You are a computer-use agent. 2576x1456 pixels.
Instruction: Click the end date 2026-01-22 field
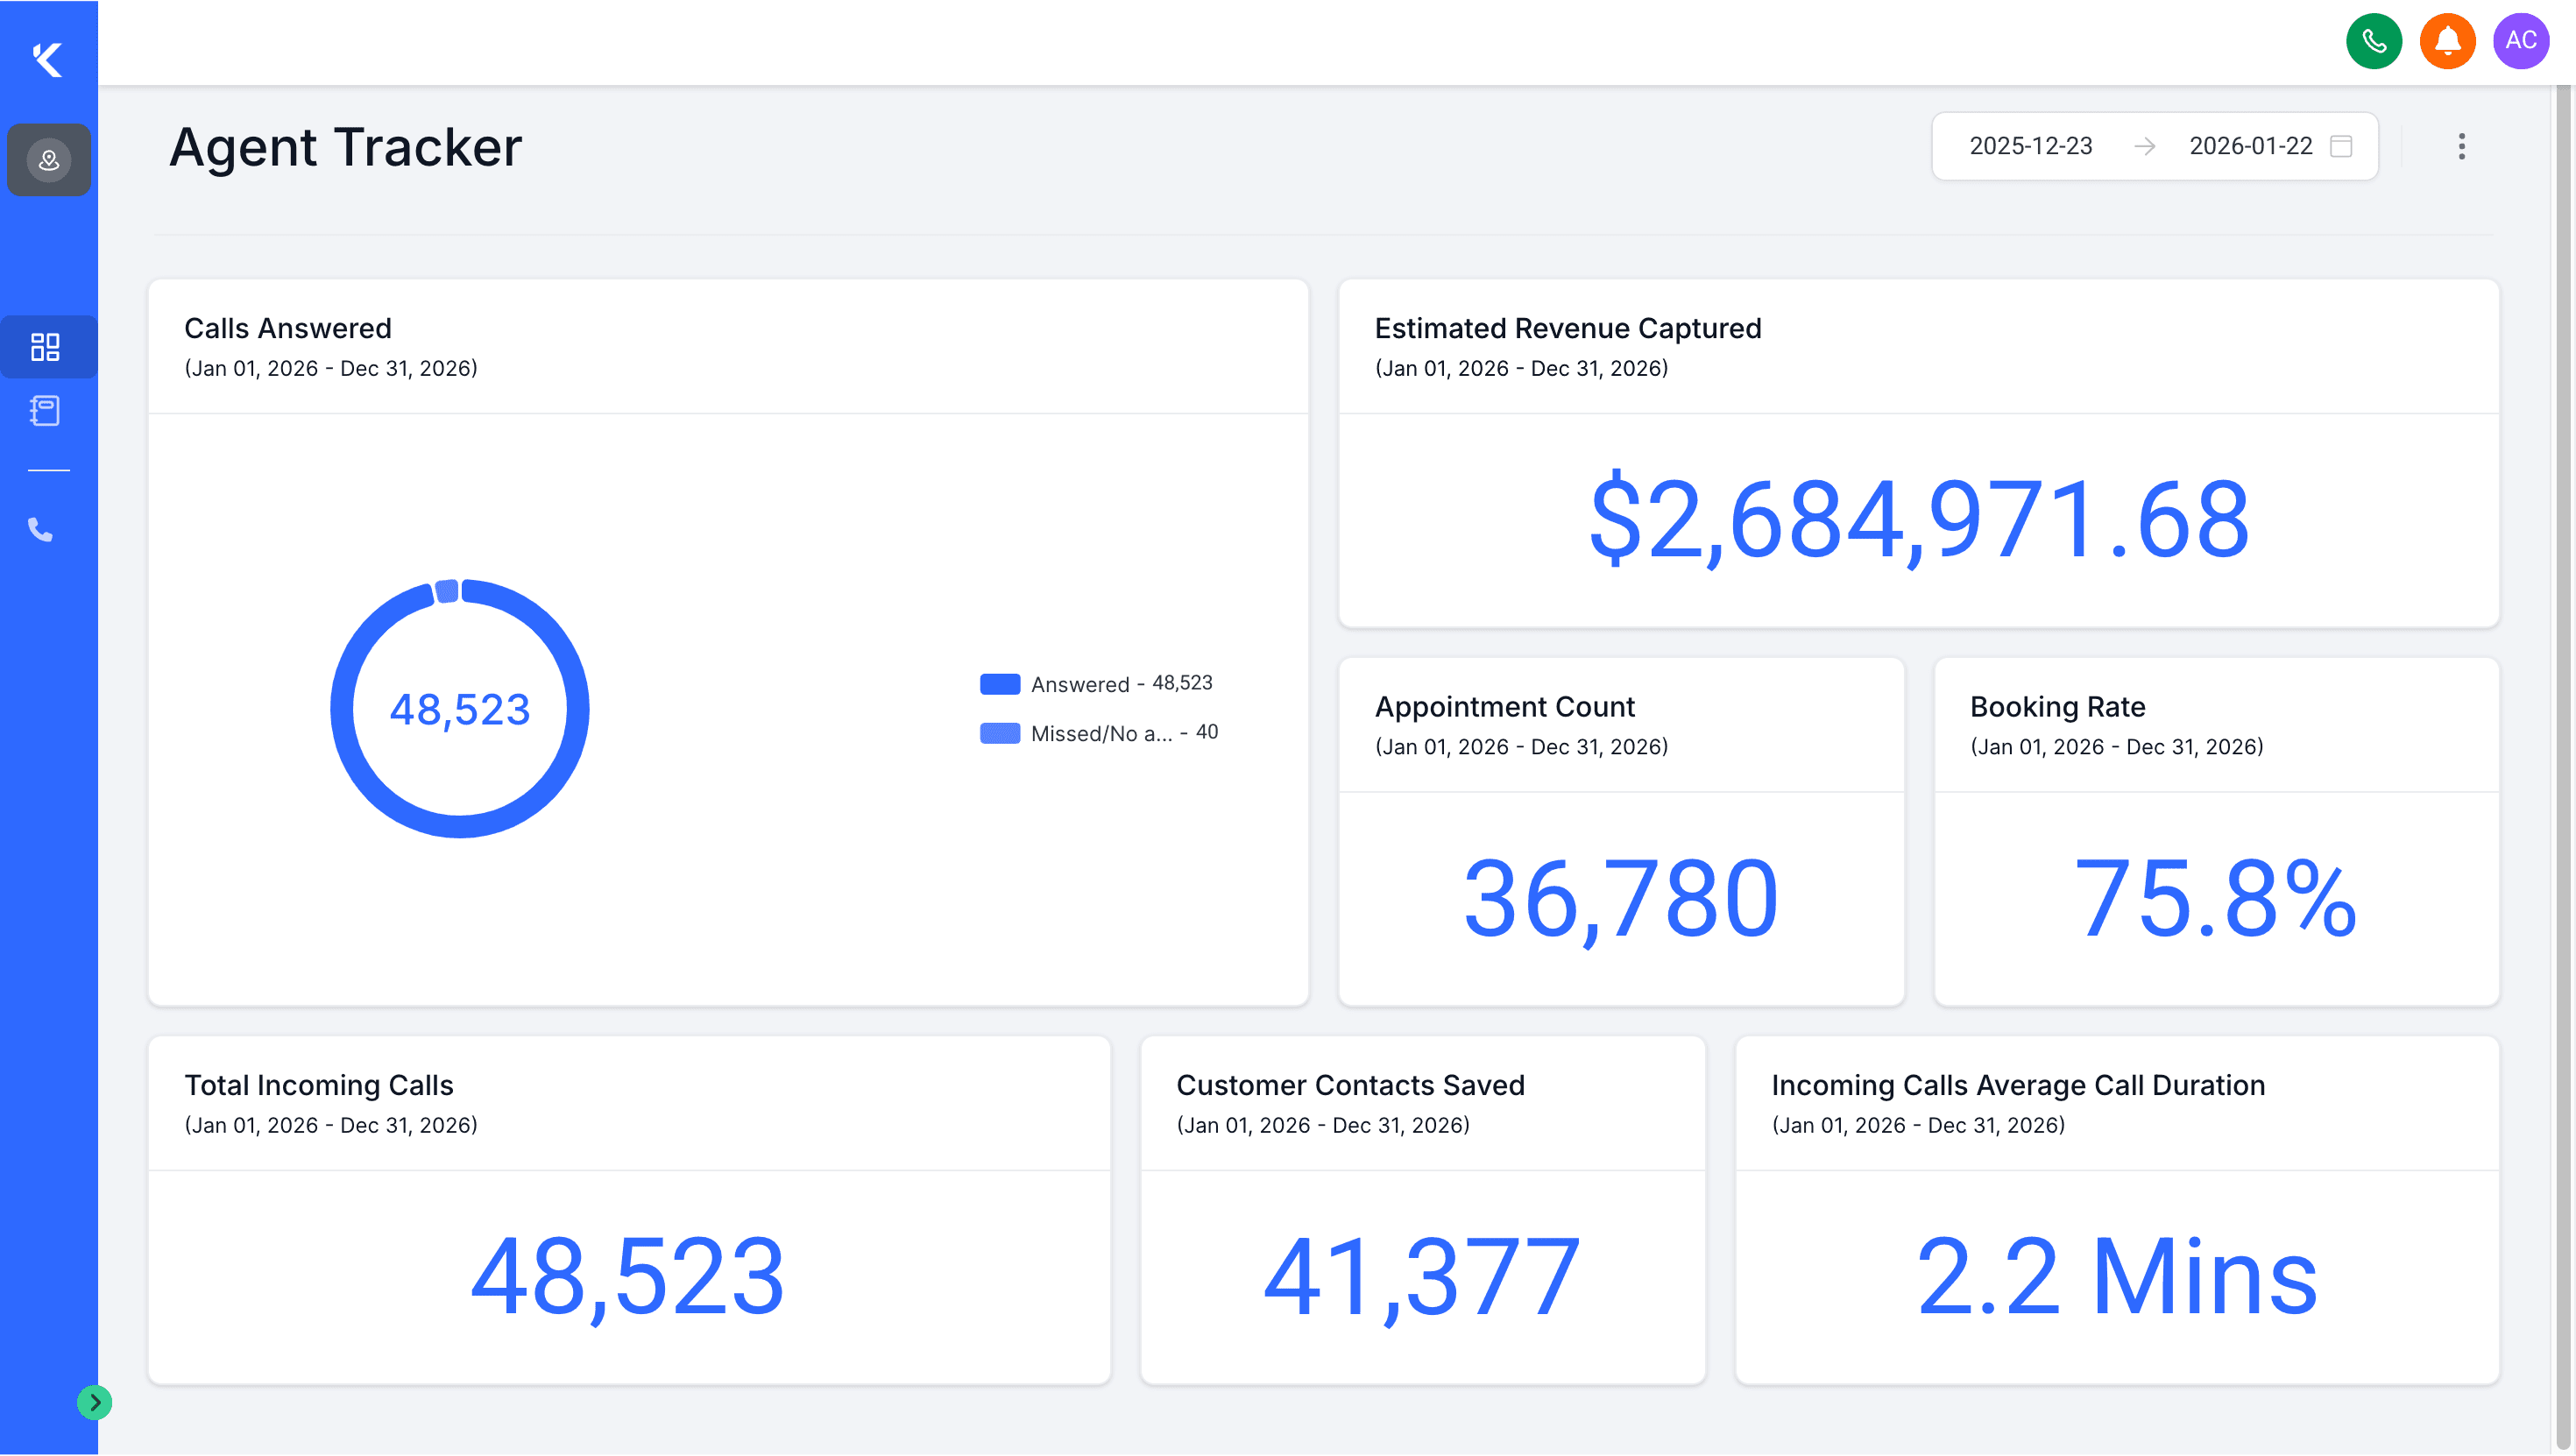click(2250, 146)
